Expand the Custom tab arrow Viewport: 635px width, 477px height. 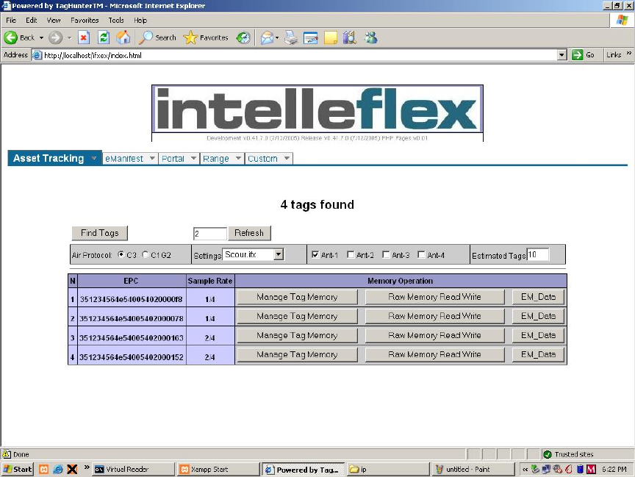287,158
